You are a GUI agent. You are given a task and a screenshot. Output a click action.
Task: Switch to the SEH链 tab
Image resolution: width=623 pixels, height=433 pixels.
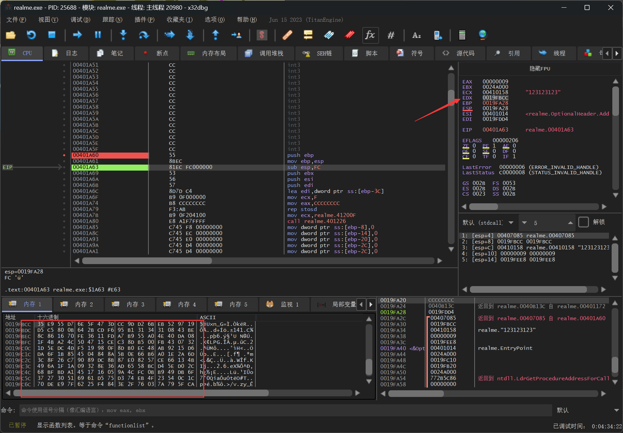(319, 53)
